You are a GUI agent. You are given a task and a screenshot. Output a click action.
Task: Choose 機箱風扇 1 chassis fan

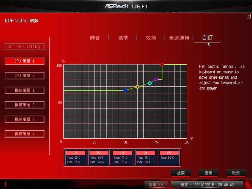25,90
